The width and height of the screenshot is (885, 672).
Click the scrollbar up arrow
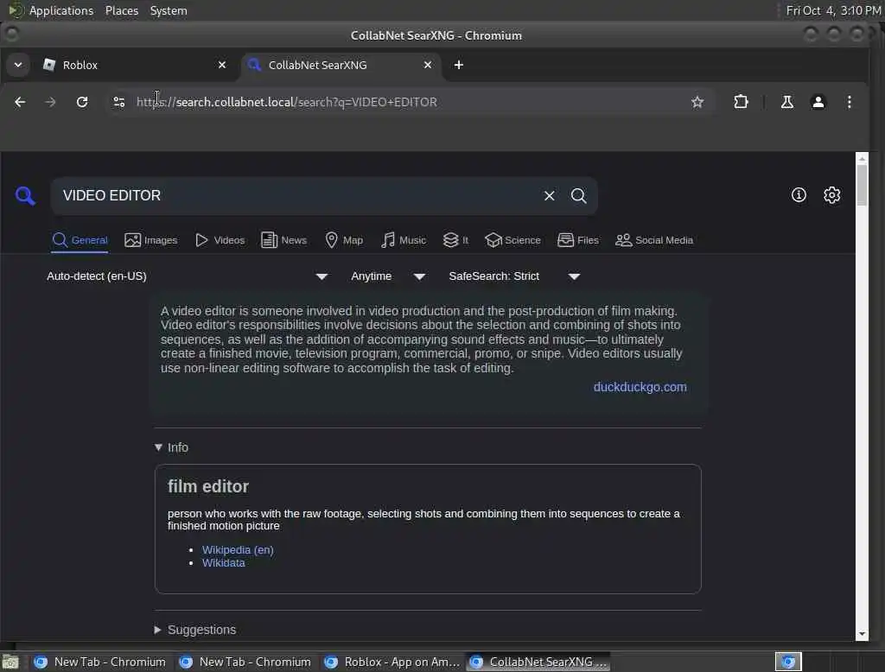pos(862,159)
